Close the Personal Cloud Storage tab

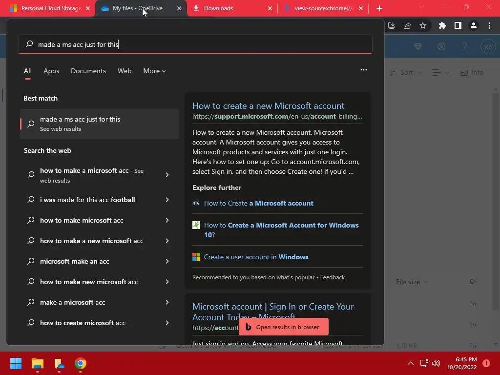tap(88, 8)
